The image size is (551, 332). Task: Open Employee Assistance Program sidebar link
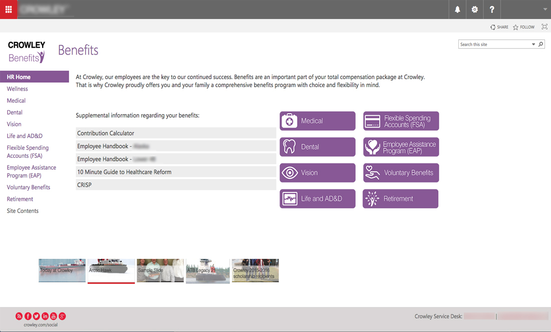coord(31,171)
